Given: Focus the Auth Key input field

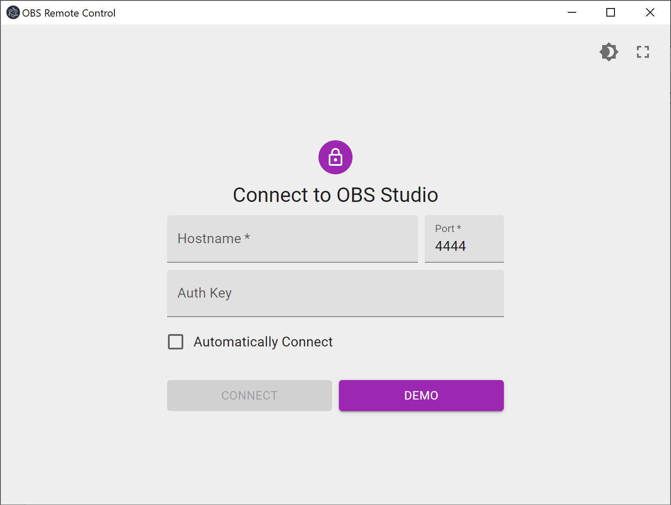Looking at the screenshot, I should [x=335, y=293].
